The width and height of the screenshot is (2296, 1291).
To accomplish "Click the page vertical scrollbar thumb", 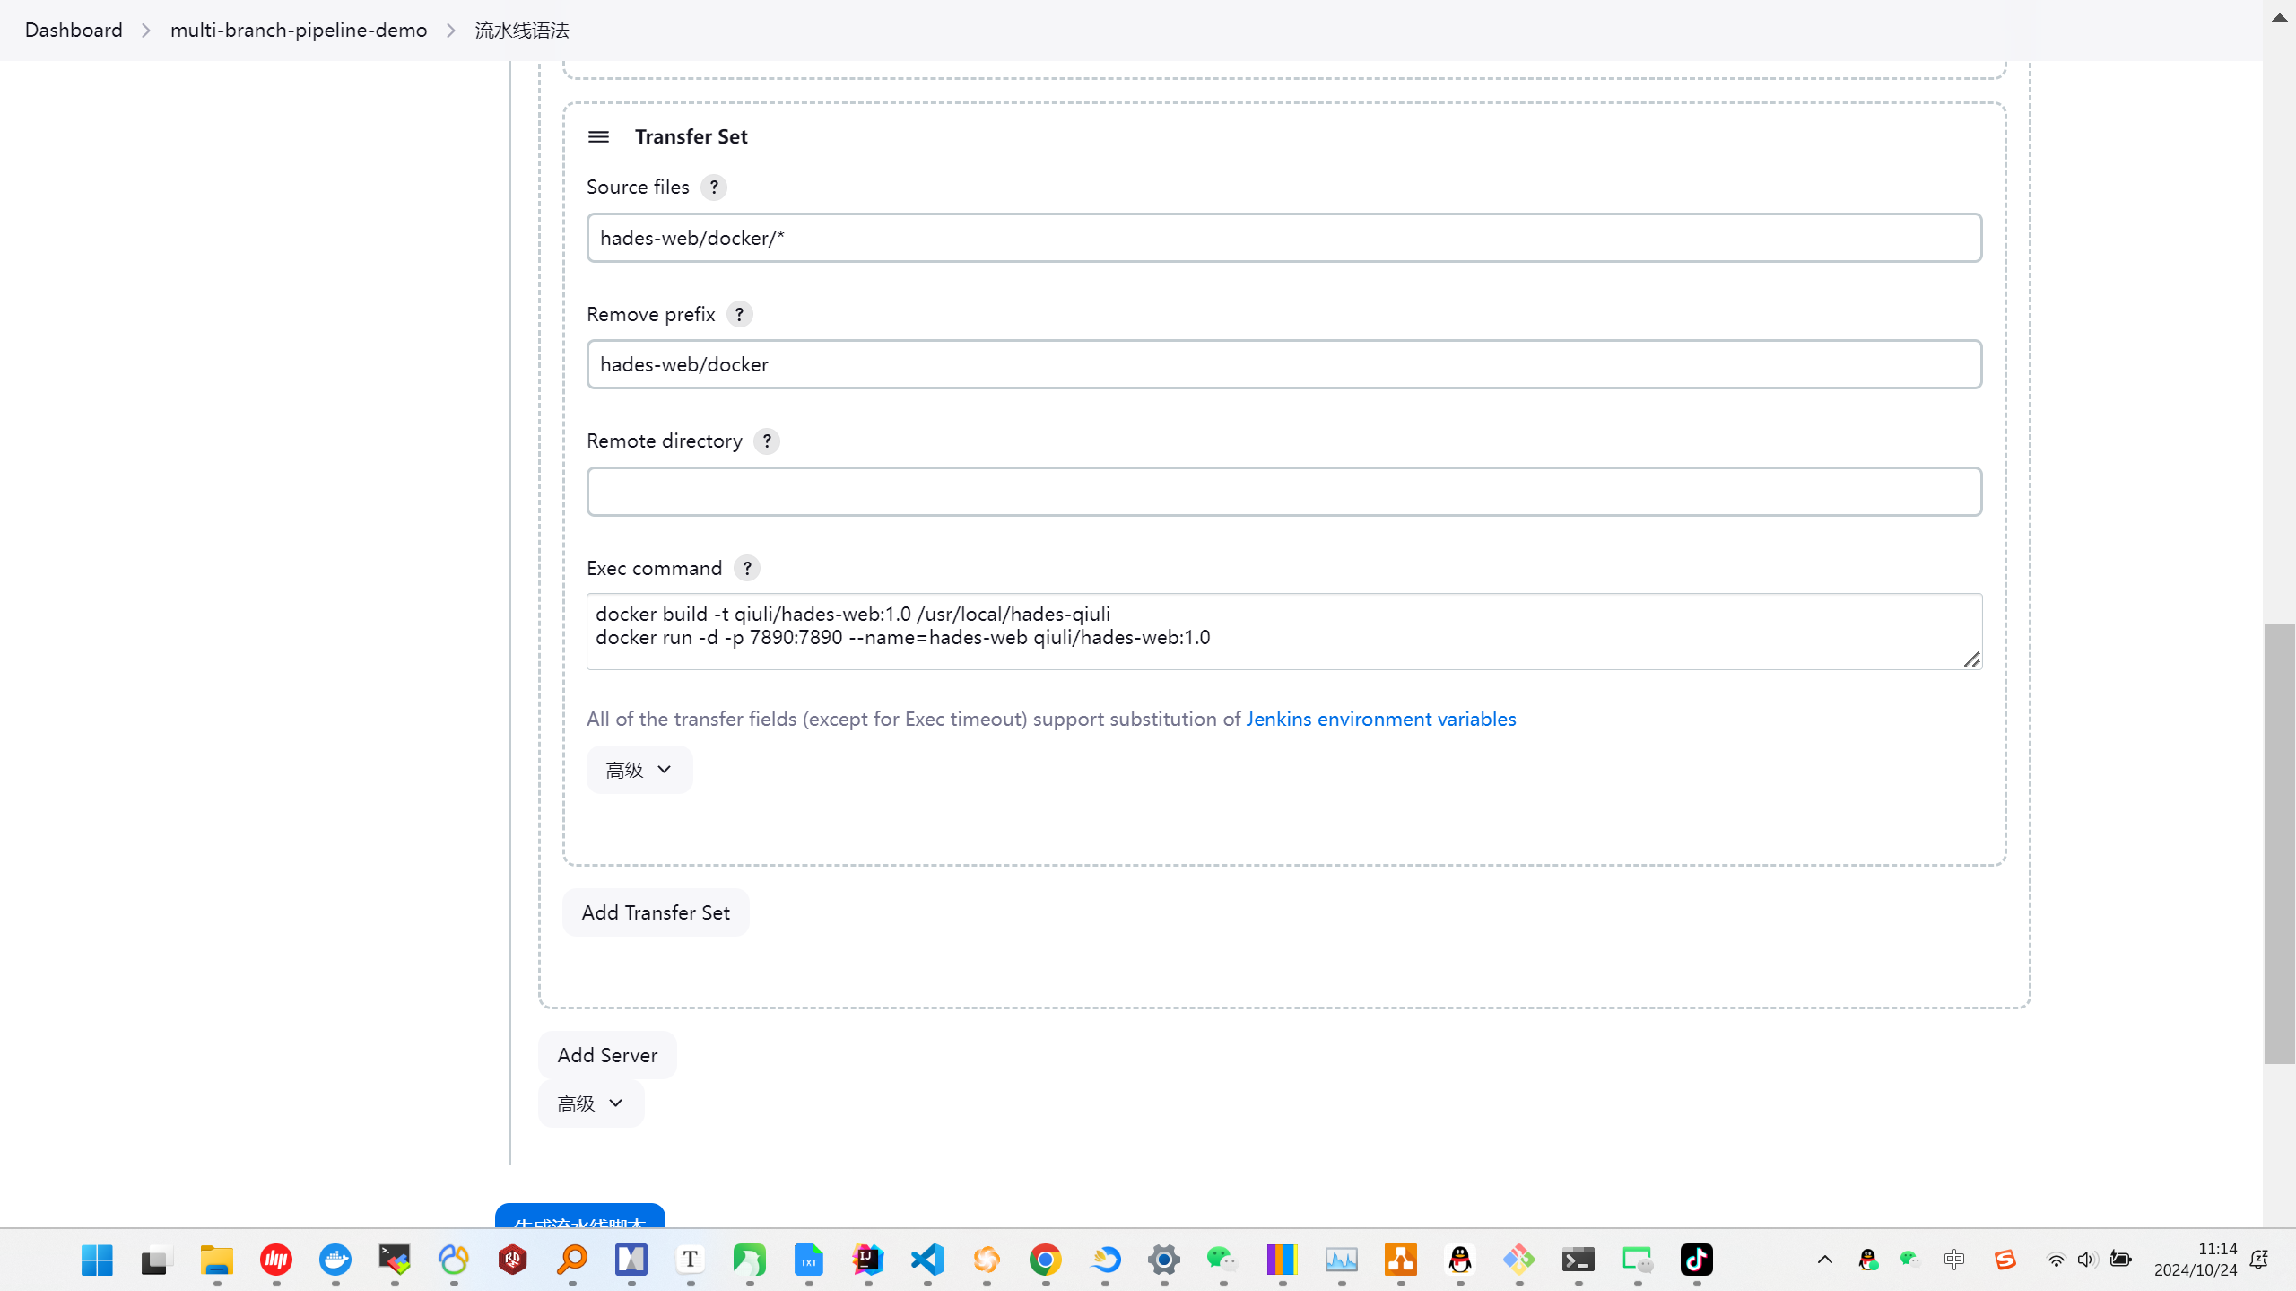I will [x=2278, y=843].
